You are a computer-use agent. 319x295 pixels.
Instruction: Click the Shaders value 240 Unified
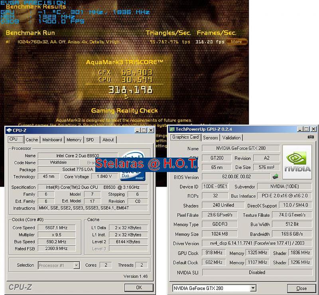point(223,205)
